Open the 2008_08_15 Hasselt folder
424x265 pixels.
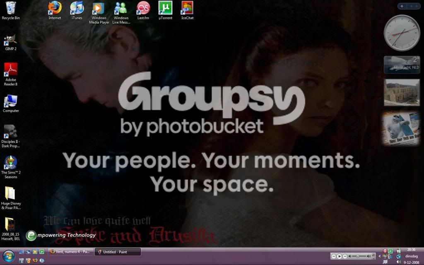tap(10, 229)
